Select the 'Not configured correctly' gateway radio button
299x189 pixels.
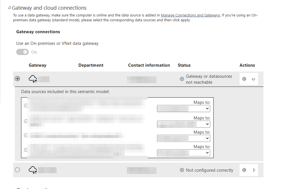tap(17, 170)
